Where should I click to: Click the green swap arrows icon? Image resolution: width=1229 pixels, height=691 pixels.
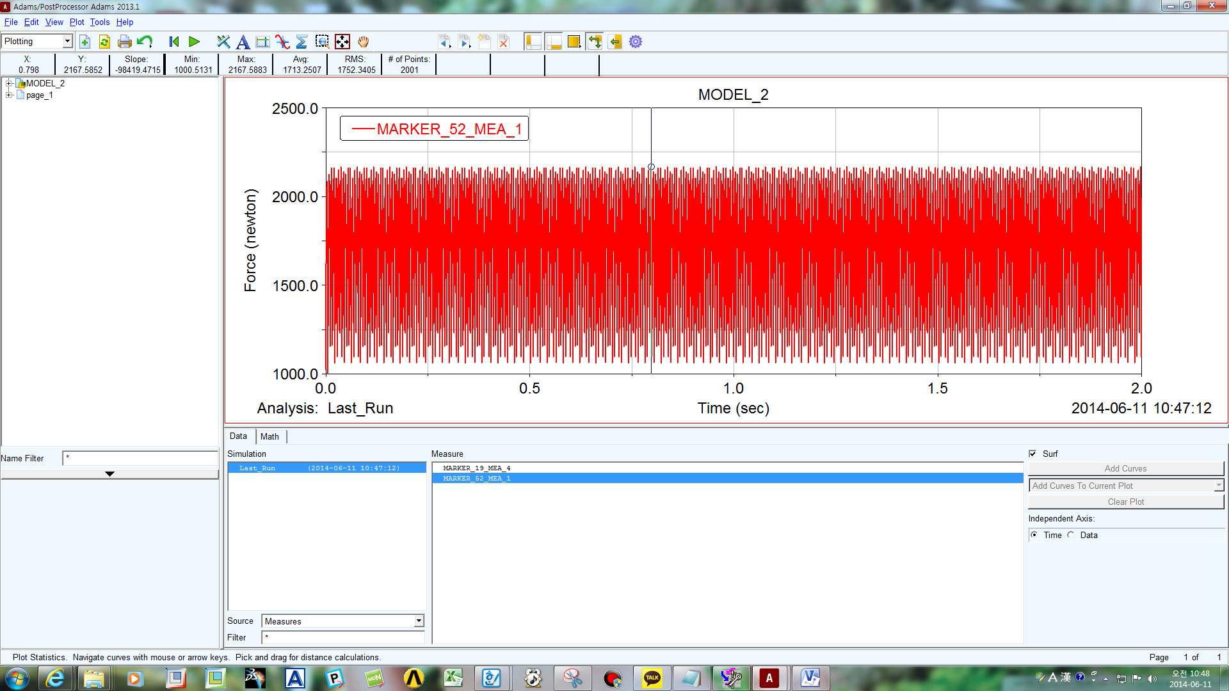(595, 42)
